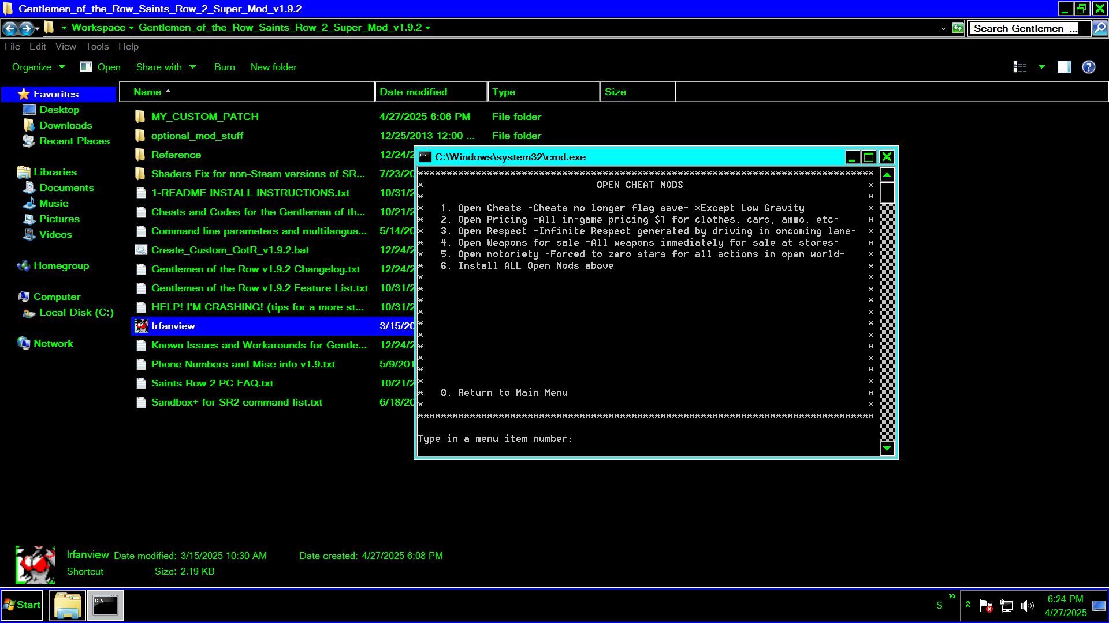The width and height of the screenshot is (1109, 623).
Task: Open the Action Center flag icon
Action: [986, 606]
